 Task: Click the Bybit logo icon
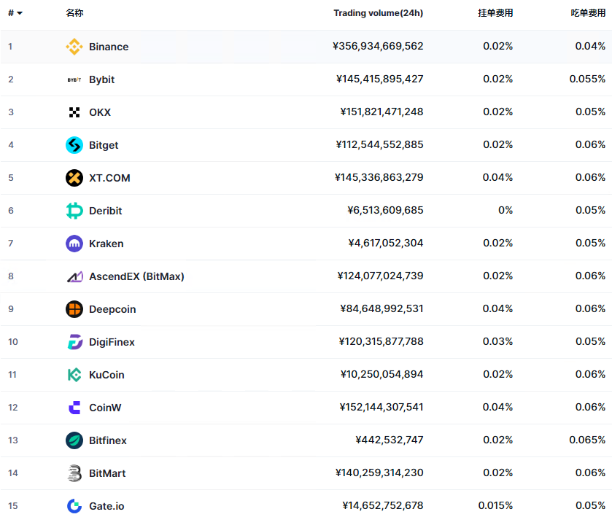click(x=74, y=79)
